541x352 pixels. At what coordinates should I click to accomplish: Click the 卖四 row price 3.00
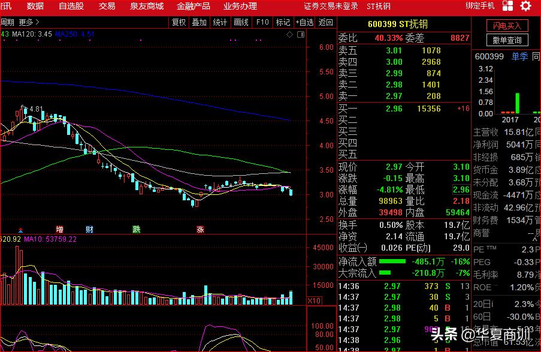coord(394,62)
